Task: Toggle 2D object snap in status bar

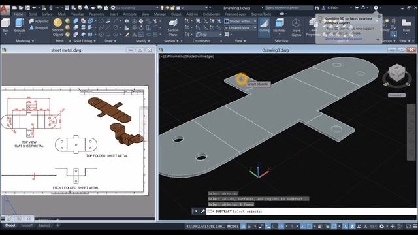Action: [310, 227]
